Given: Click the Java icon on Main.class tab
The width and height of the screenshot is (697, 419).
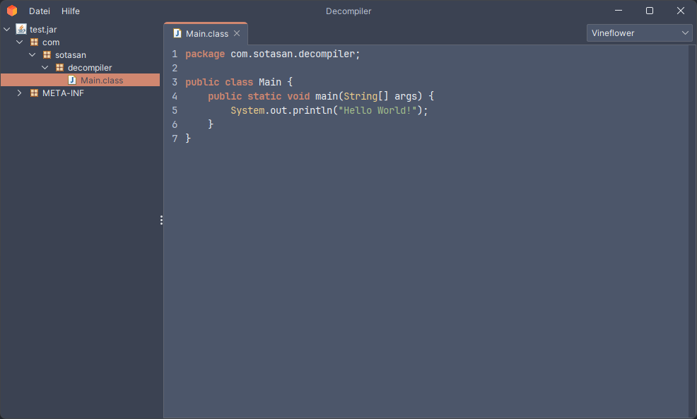Looking at the screenshot, I should (x=177, y=33).
